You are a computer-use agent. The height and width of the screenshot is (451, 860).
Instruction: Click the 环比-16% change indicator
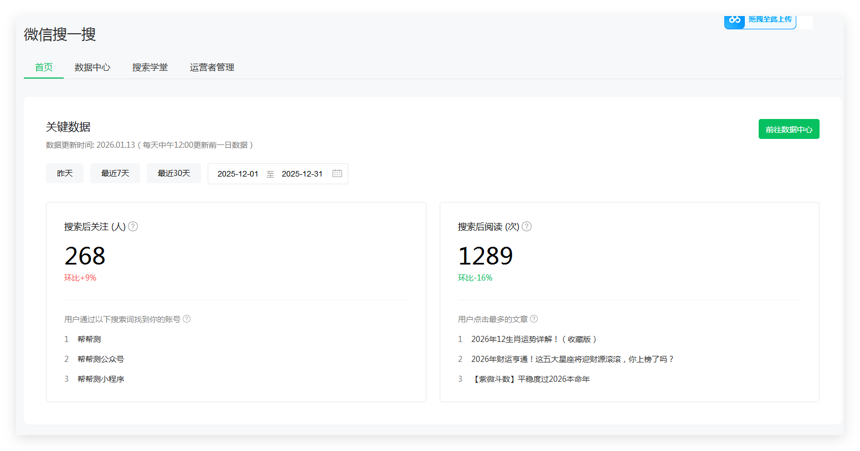click(x=475, y=278)
